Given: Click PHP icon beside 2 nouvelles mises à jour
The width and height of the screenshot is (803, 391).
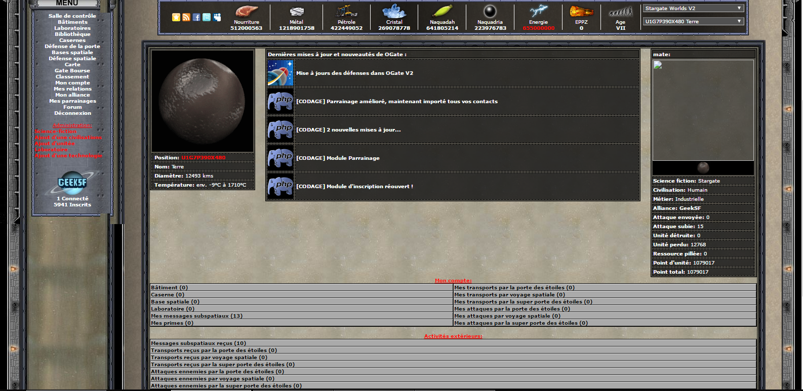Looking at the screenshot, I should pyautogui.click(x=280, y=129).
